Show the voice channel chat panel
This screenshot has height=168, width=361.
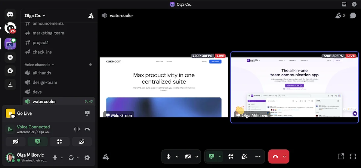pyautogui.click(x=353, y=16)
